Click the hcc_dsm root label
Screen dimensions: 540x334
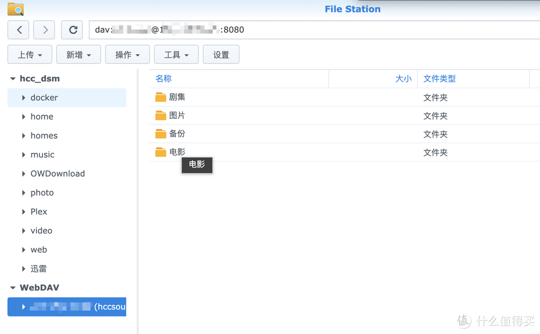[39, 79]
